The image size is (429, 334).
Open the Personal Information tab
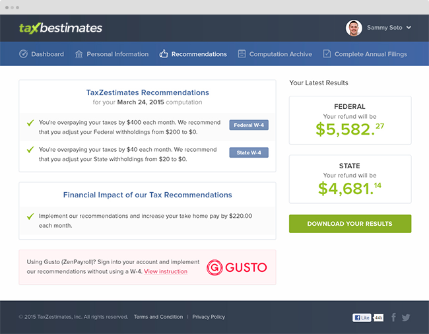pyautogui.click(x=112, y=54)
